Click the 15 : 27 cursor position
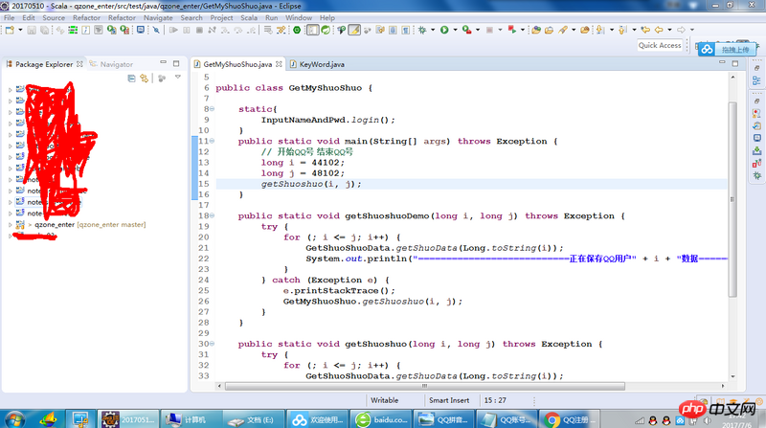Image resolution: width=766 pixels, height=428 pixels. (495, 400)
